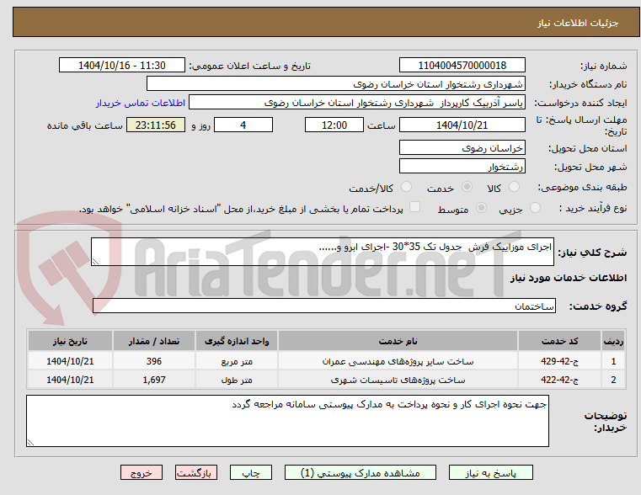Click the resize handle of شرح کلی نیاز
Image resolution: width=641 pixels, height=495 pixels.
(95, 262)
